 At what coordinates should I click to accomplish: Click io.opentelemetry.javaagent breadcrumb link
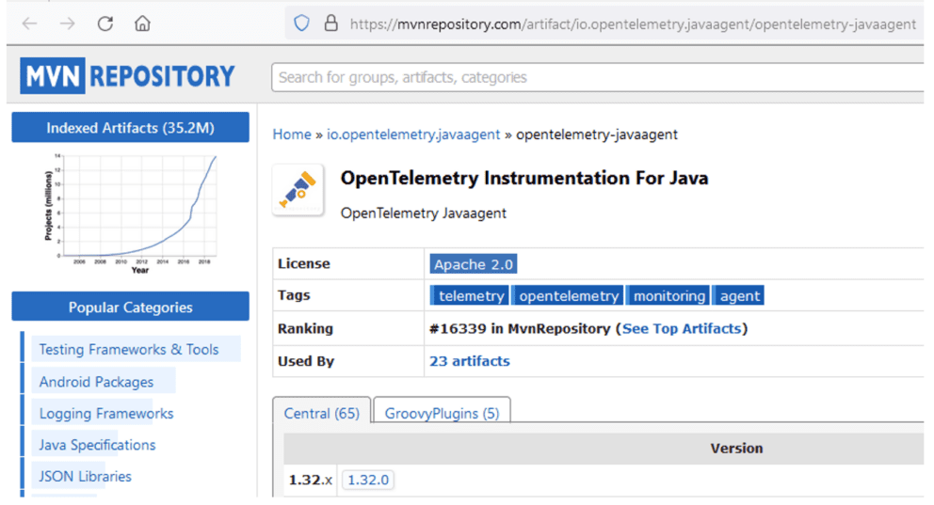coord(413,134)
